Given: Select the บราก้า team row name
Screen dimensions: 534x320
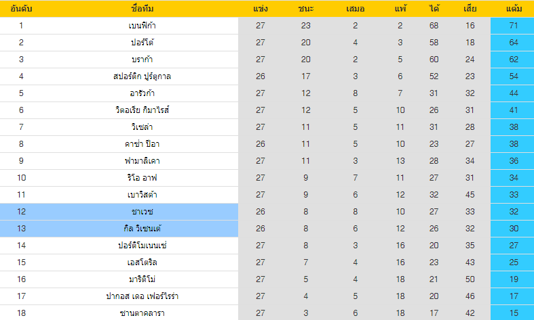Looking at the screenshot, I should click(142, 60).
